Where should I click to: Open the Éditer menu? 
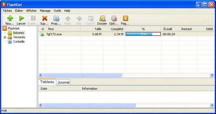coord(19,11)
